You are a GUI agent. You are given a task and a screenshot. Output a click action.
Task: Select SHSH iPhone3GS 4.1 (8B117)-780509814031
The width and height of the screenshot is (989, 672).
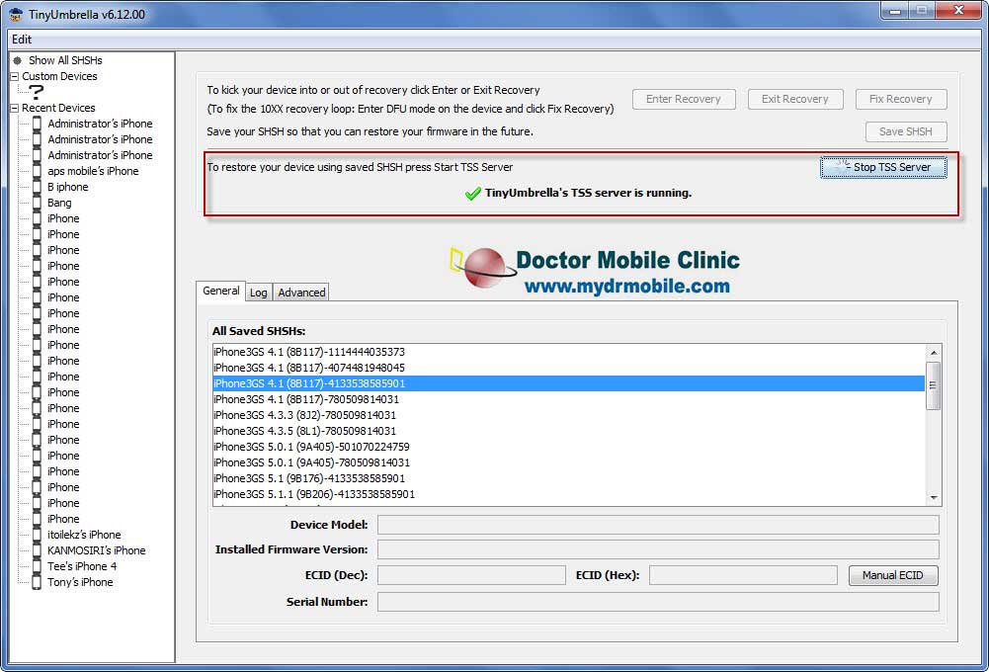(569, 399)
